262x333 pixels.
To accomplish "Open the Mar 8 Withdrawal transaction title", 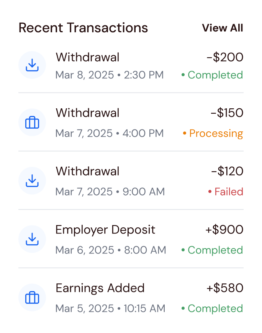I will [87, 57].
